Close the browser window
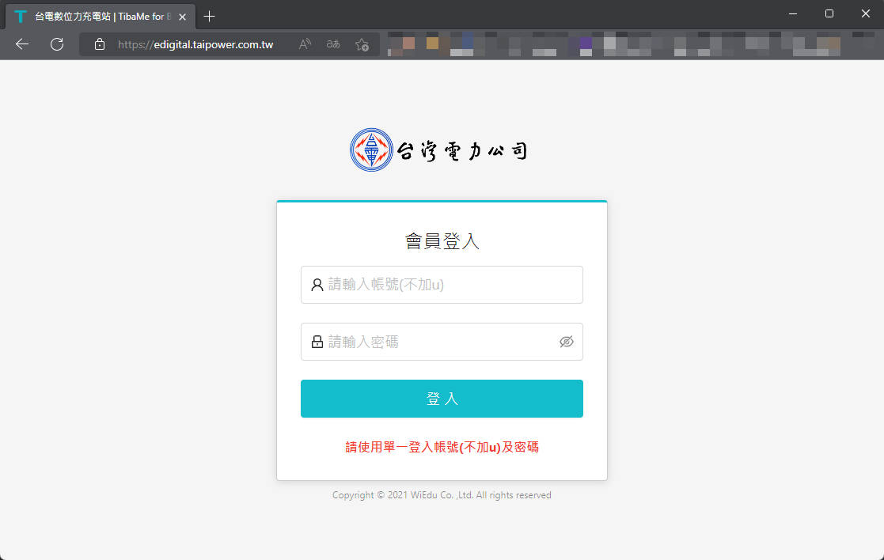This screenshot has width=884, height=560. click(865, 13)
